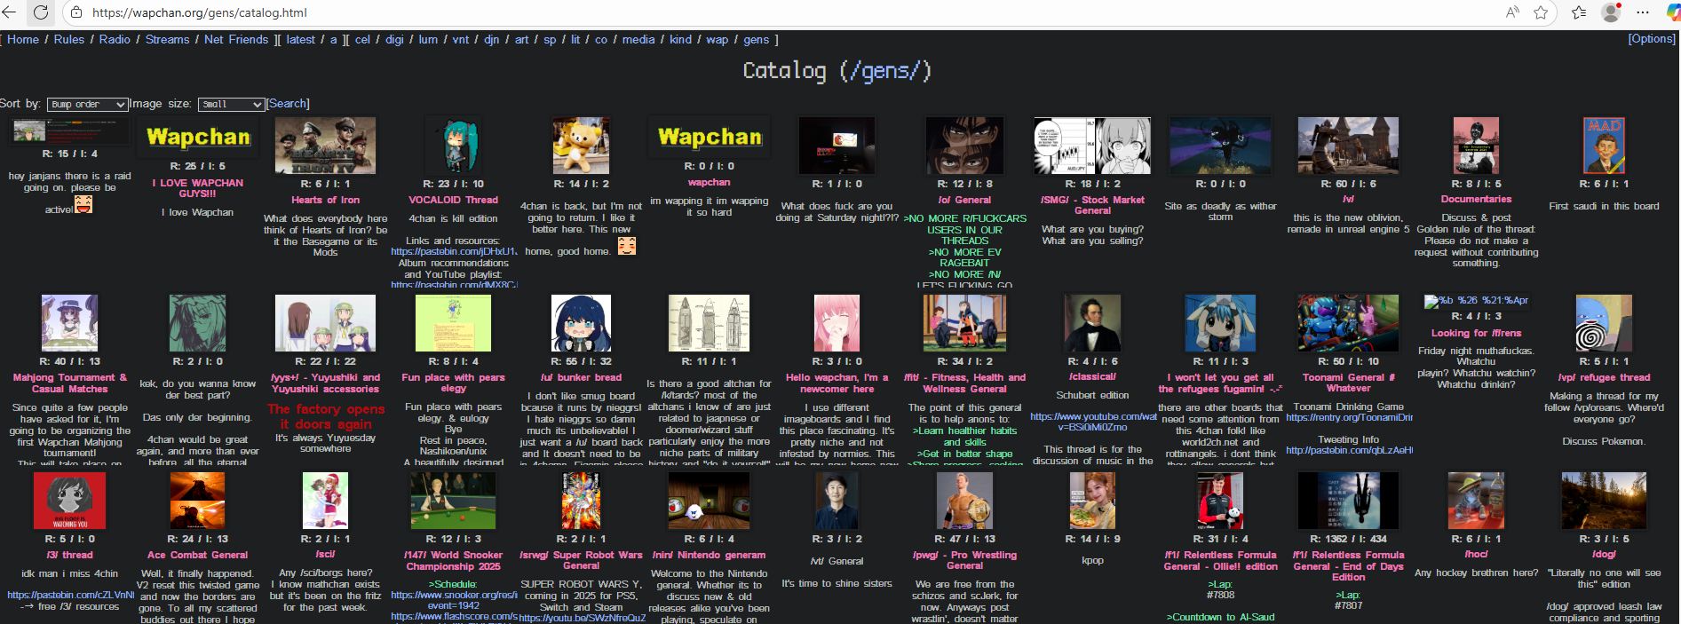
Task: Open the Sort by Bump order dropdown
Action: [87, 104]
